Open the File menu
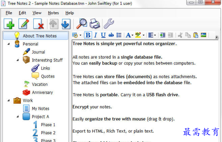The width and height of the screenshot is (222, 142). (9, 13)
